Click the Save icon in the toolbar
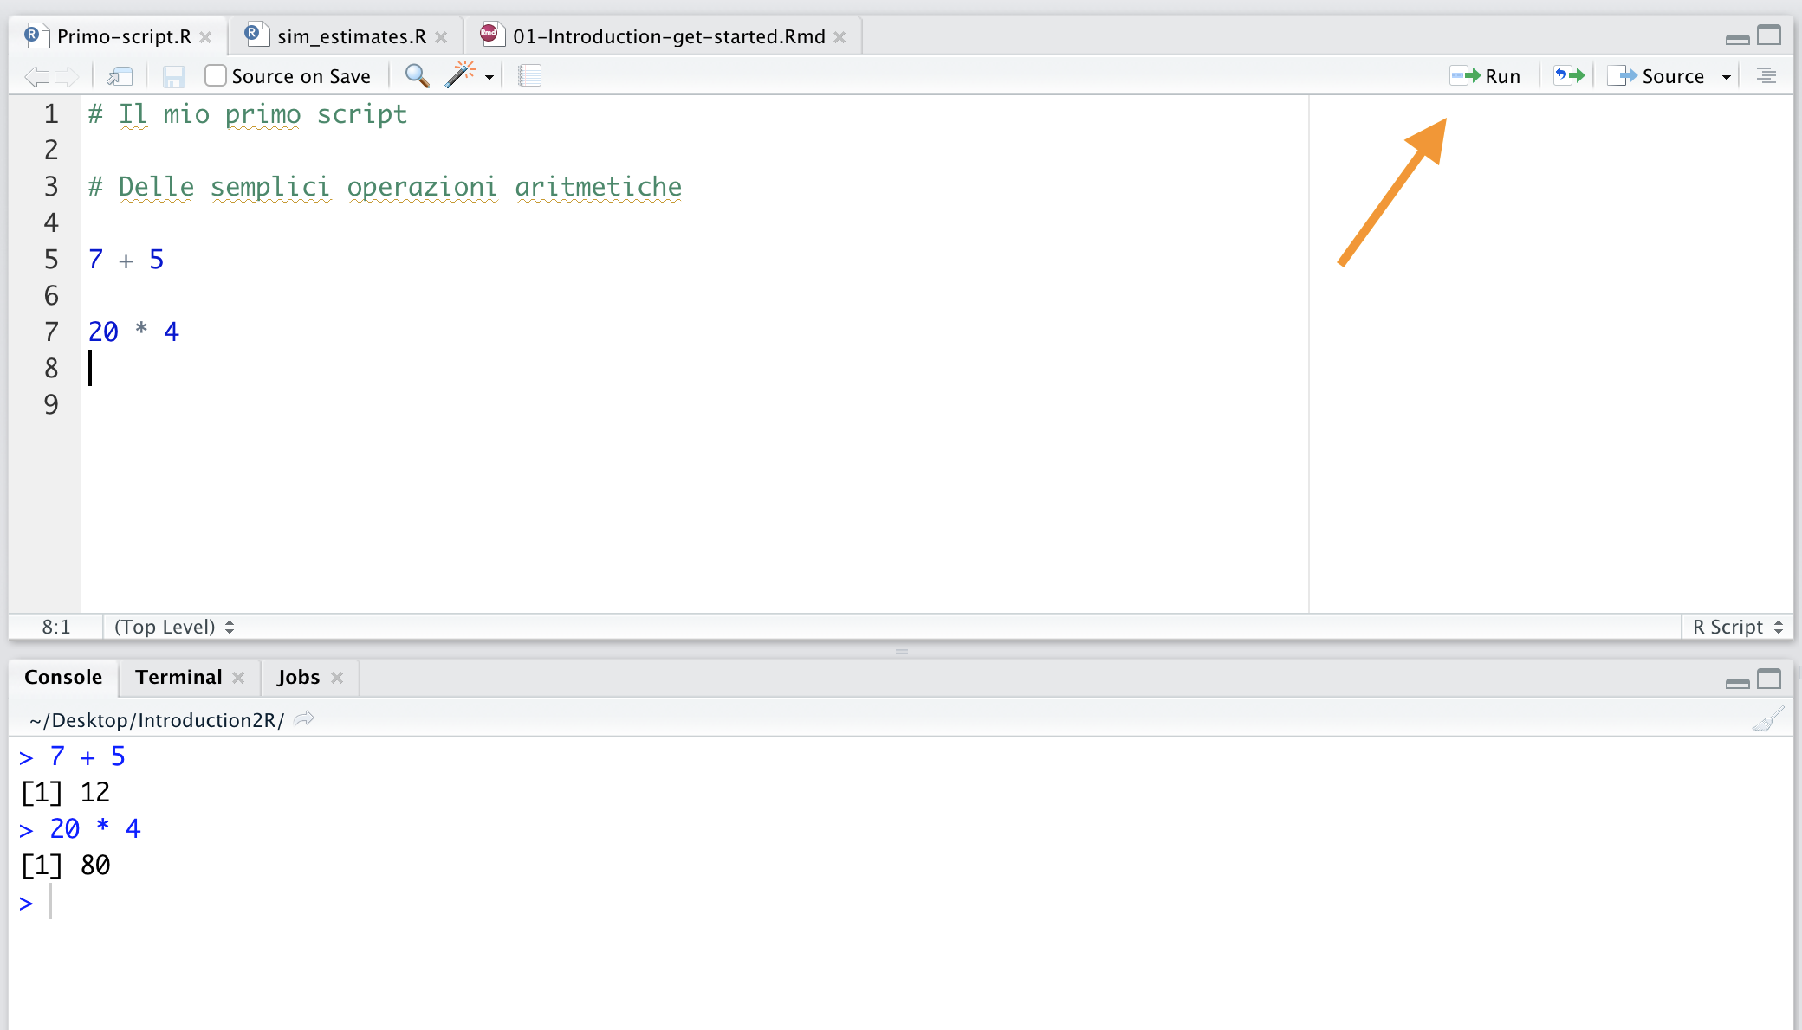 (174, 77)
